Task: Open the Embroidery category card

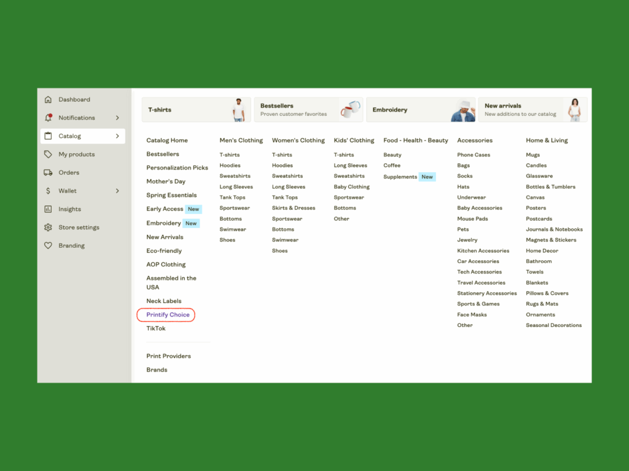Action: pyautogui.click(x=421, y=109)
